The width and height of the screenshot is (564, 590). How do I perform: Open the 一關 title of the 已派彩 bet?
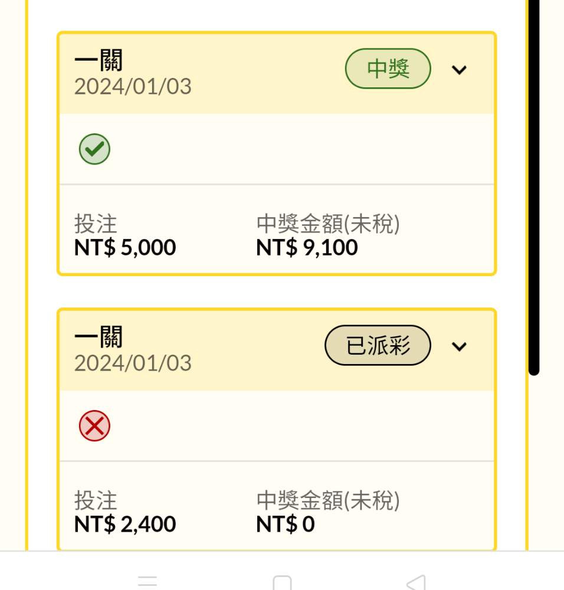[99, 337]
